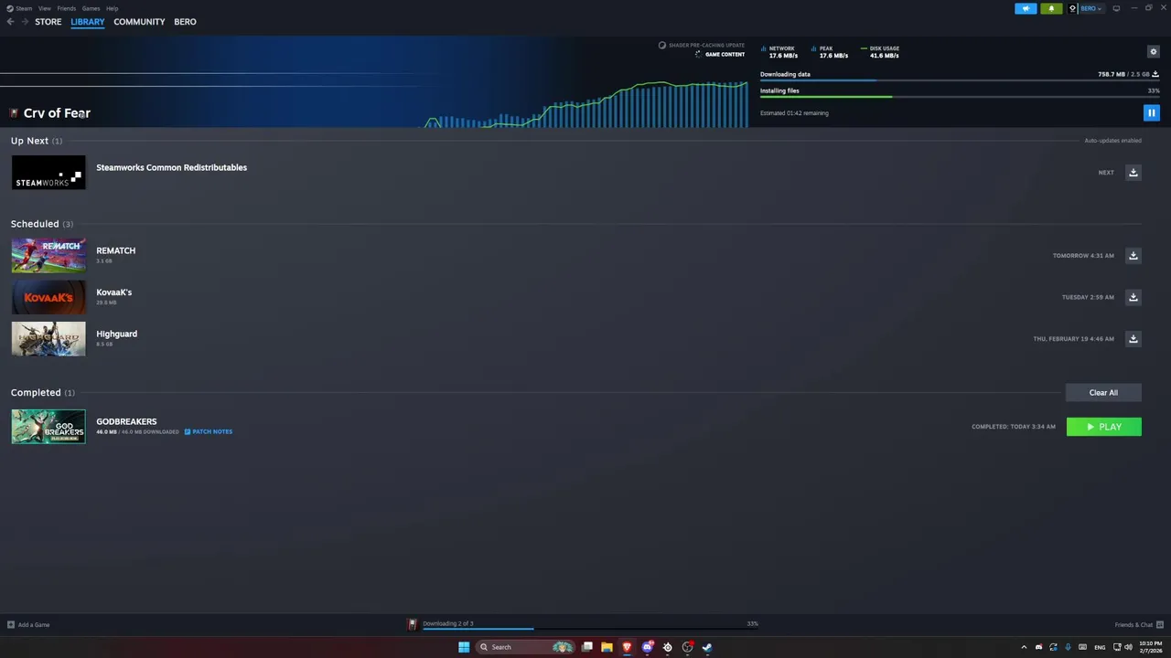The height and width of the screenshot is (658, 1171).
Task: Open File Explorer from the taskbar
Action: coord(607,647)
